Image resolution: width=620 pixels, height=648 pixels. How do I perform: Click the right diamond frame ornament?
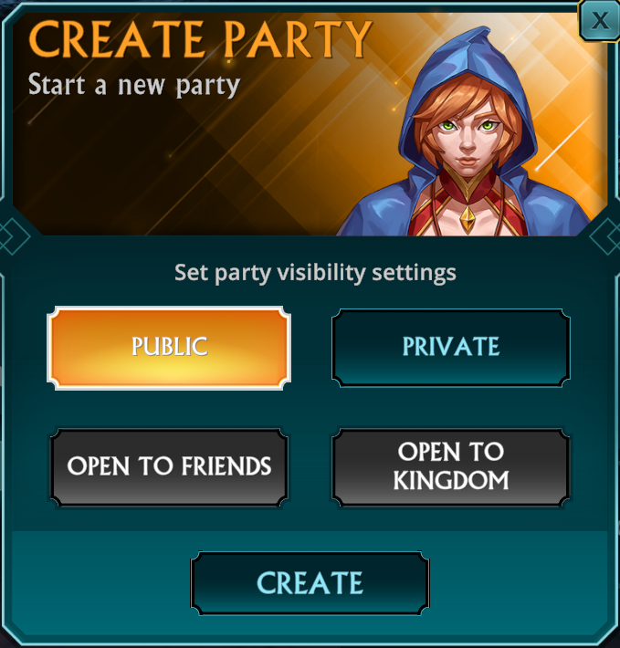point(605,236)
